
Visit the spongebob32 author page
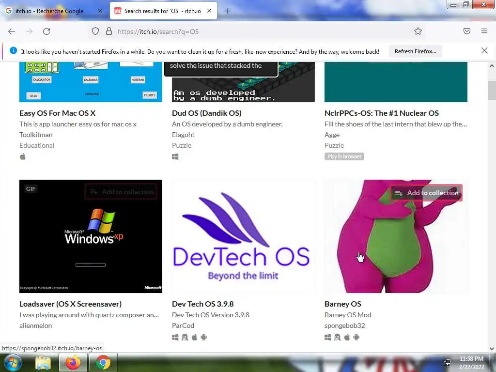tap(345, 325)
